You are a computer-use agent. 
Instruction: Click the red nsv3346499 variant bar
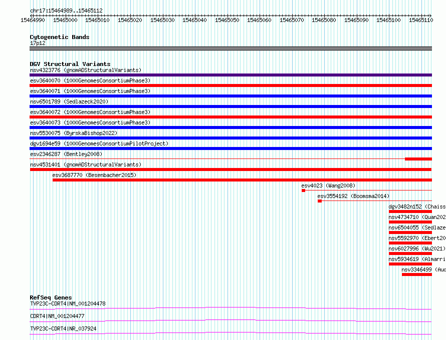click(x=417, y=274)
